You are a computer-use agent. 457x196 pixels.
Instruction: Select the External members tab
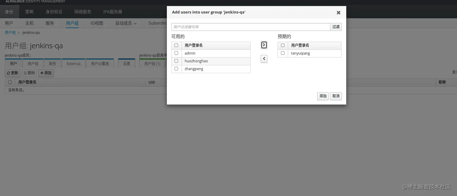[73, 63]
